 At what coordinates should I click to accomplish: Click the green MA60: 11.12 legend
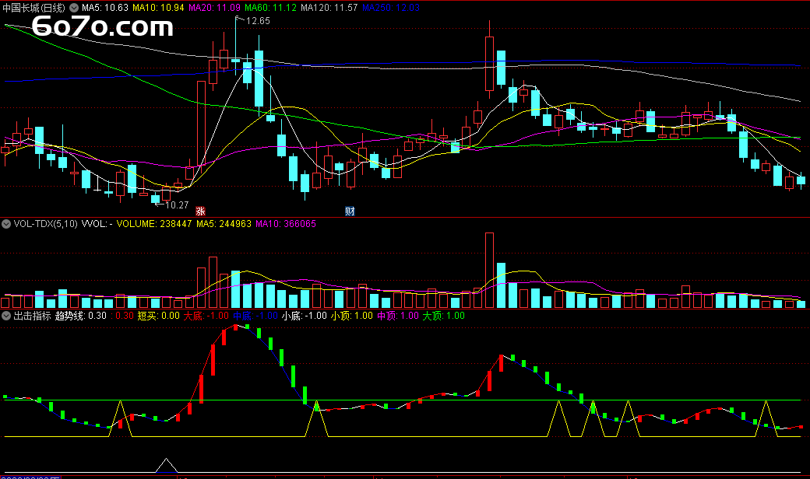click(271, 8)
